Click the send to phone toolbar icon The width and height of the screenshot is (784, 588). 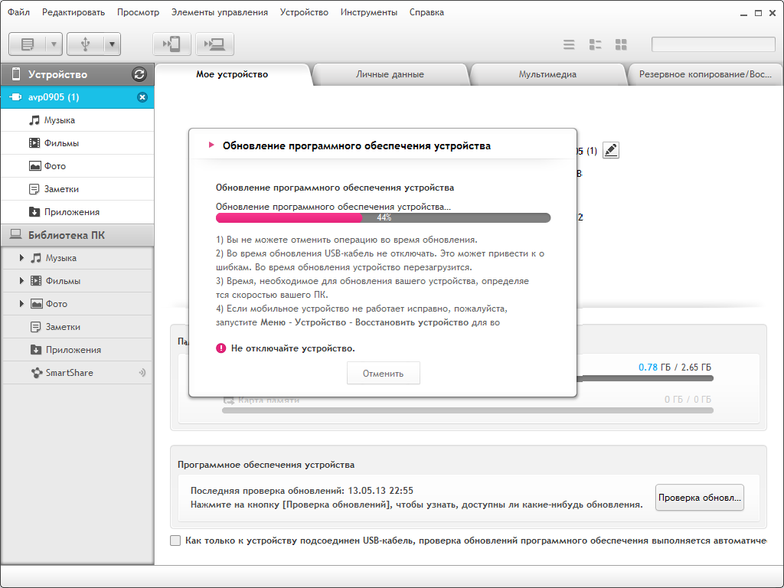171,44
